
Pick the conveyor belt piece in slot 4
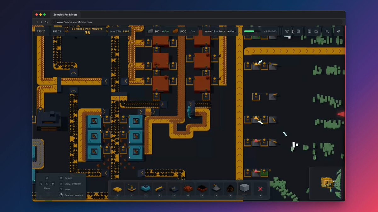160,189
